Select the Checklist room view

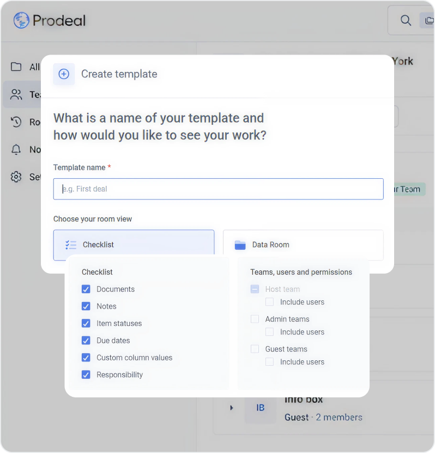[x=134, y=245]
